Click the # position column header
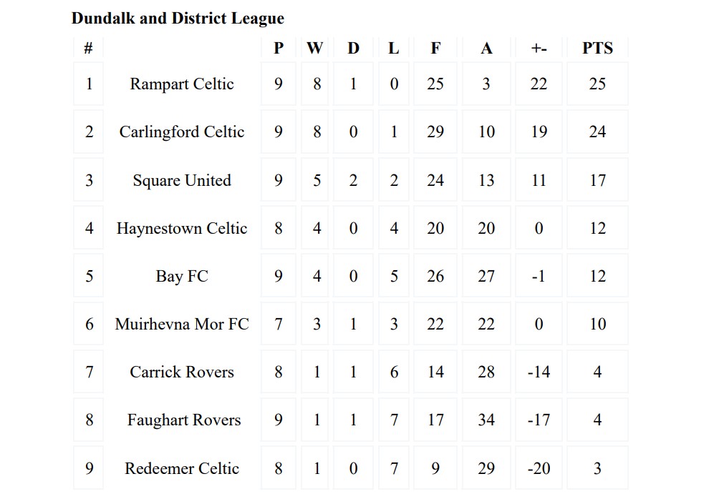This screenshot has height=504, width=714. (88, 48)
